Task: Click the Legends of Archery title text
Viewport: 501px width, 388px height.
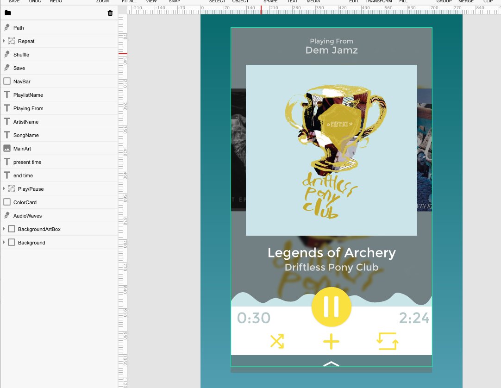Action: [x=332, y=253]
